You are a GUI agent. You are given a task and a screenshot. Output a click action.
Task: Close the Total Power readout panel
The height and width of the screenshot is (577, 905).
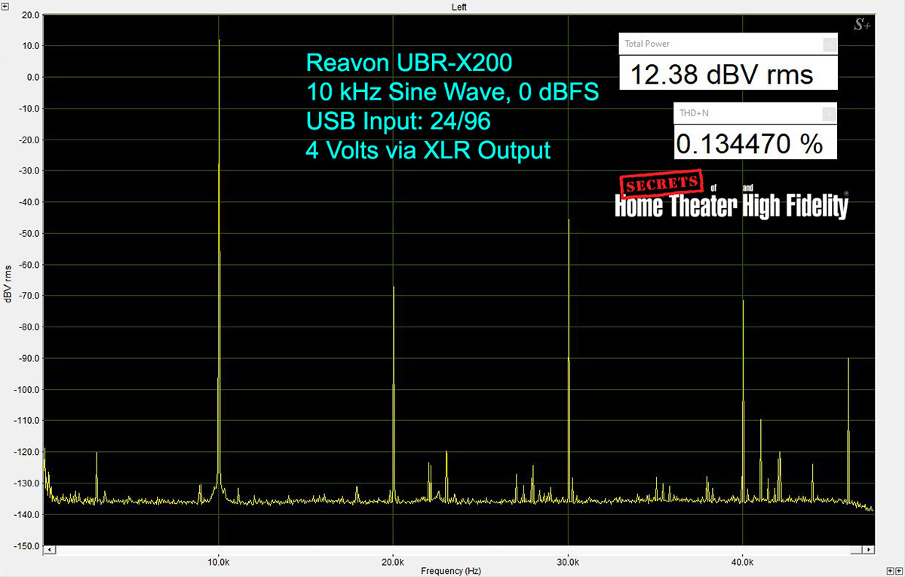[829, 45]
